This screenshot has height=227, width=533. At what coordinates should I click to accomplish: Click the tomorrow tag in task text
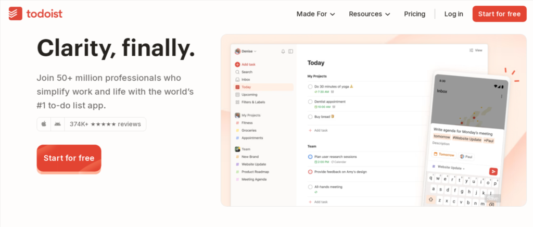(442, 137)
